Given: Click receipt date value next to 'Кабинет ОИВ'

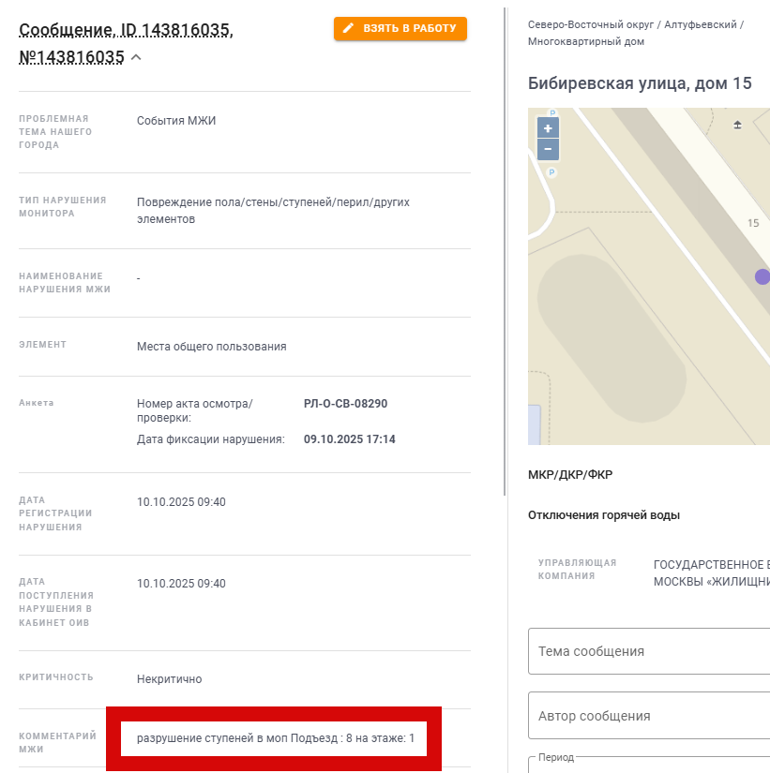Looking at the screenshot, I should point(181,584).
